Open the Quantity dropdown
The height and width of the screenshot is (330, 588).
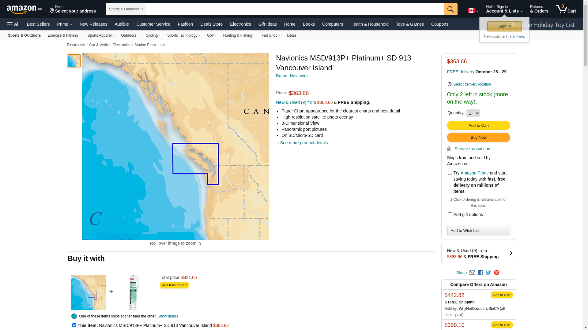(473, 113)
